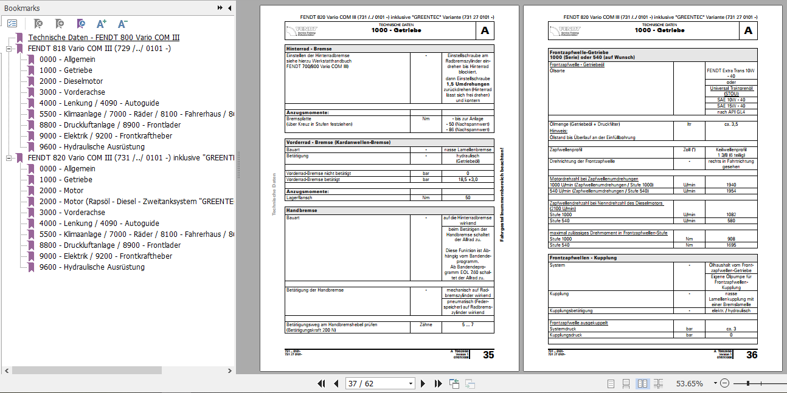Click the 53.65% zoom value
This screenshot has width=787, height=393.
click(690, 383)
